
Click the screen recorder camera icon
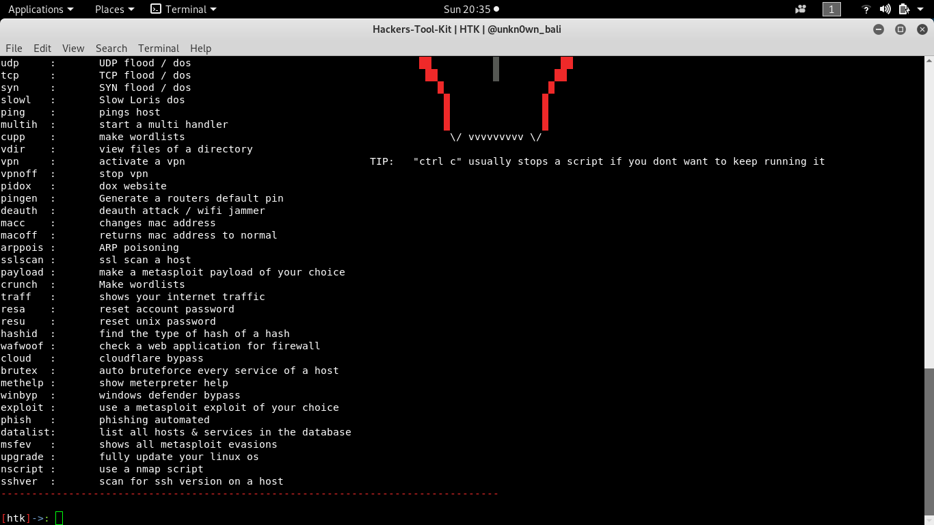tap(801, 9)
